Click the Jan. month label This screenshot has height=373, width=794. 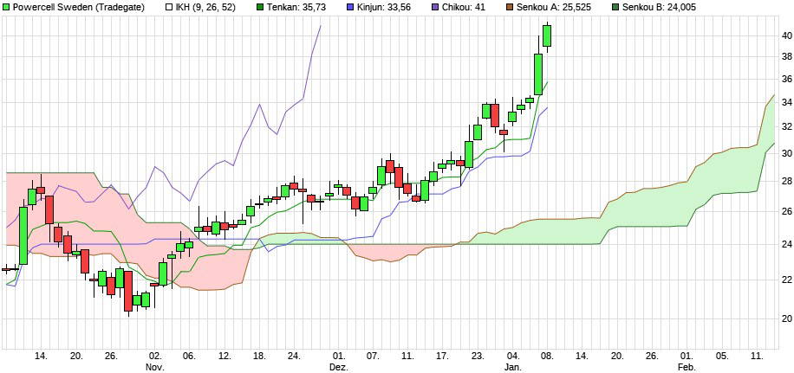click(512, 366)
